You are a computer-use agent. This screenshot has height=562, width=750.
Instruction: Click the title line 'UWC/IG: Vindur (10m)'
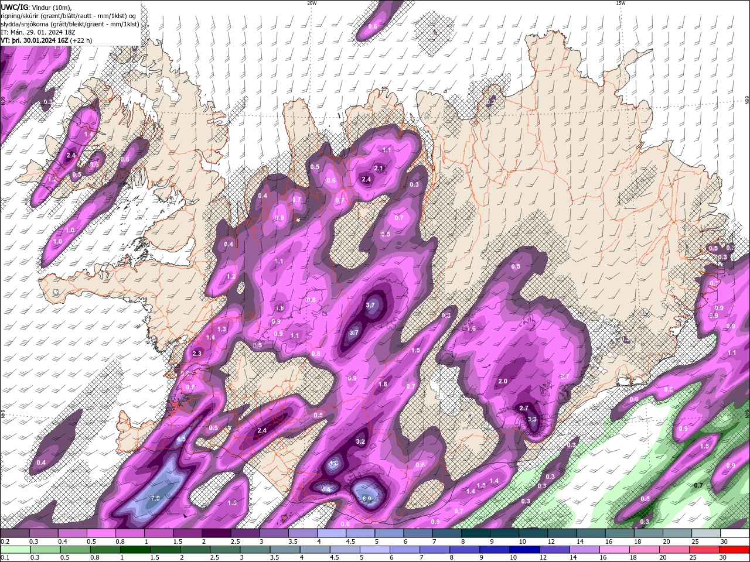(x=36, y=7)
